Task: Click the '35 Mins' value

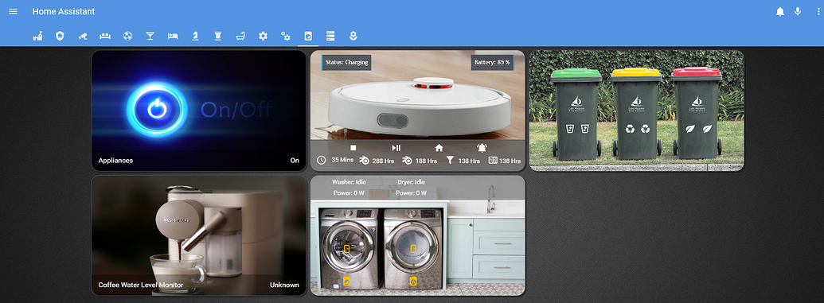Action: [x=342, y=160]
